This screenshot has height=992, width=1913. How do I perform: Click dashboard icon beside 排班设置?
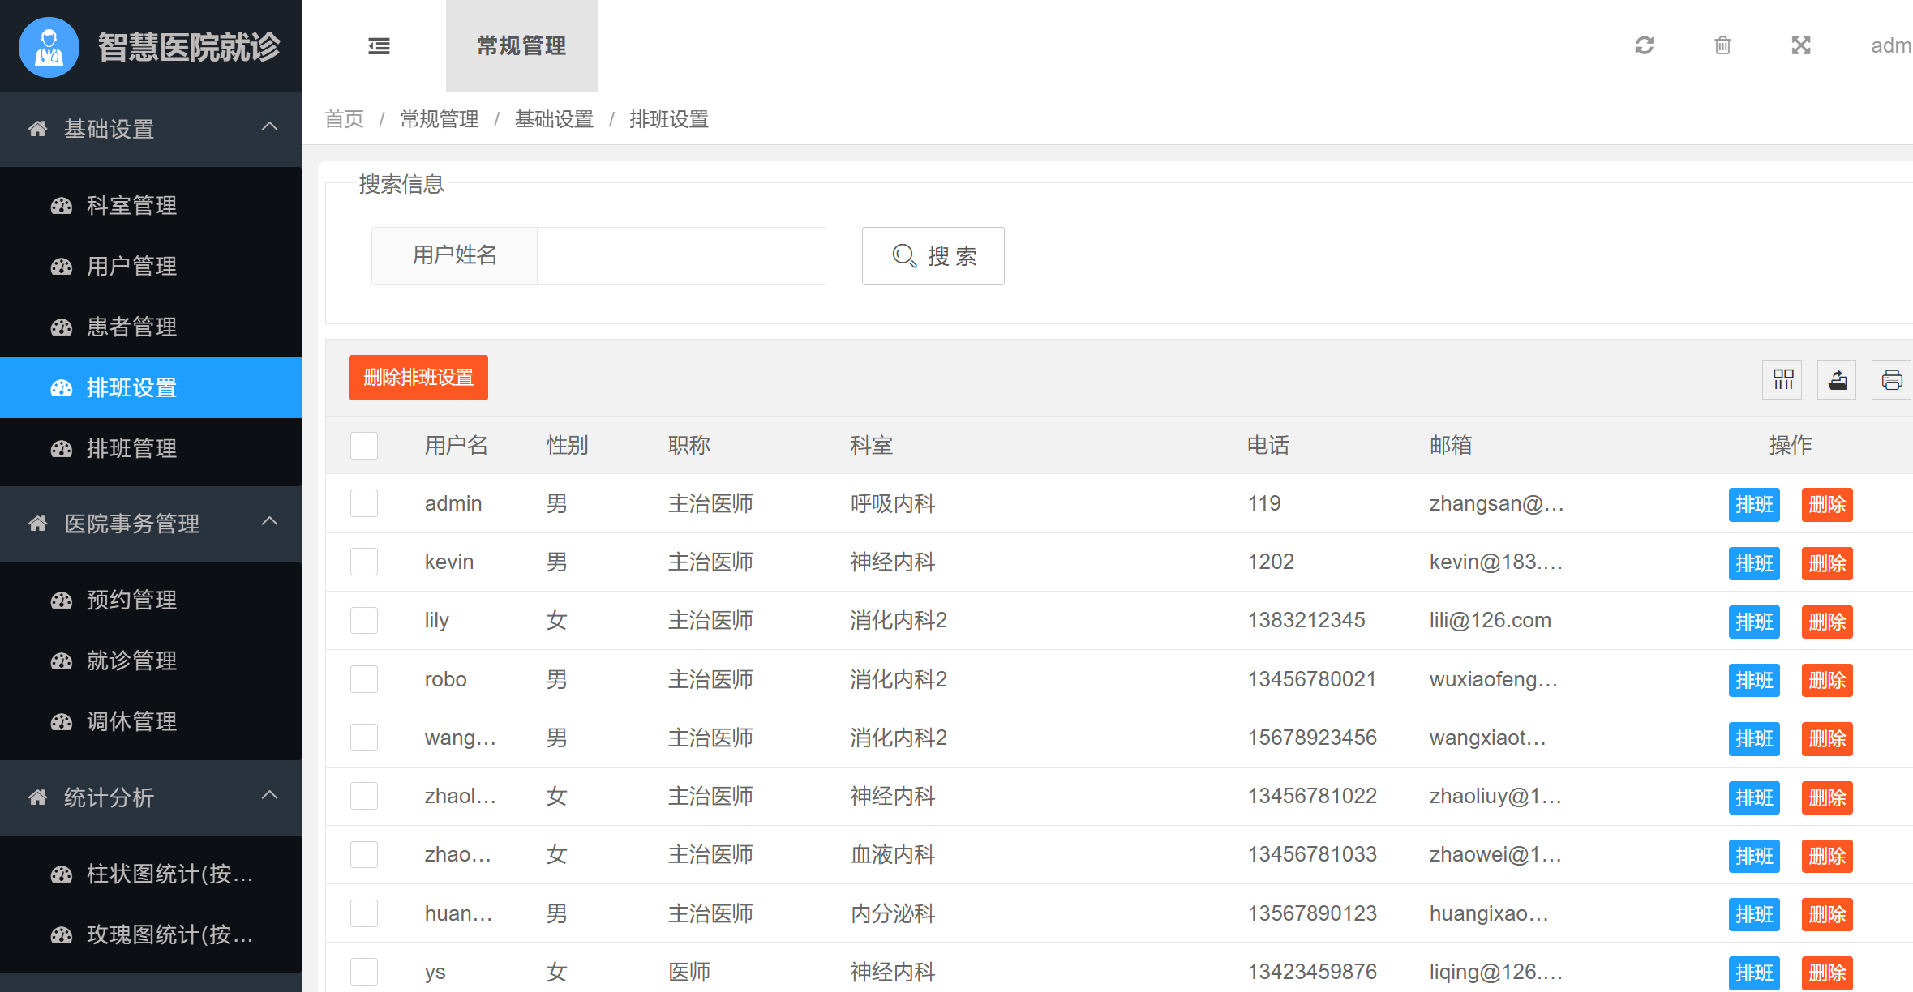[62, 388]
